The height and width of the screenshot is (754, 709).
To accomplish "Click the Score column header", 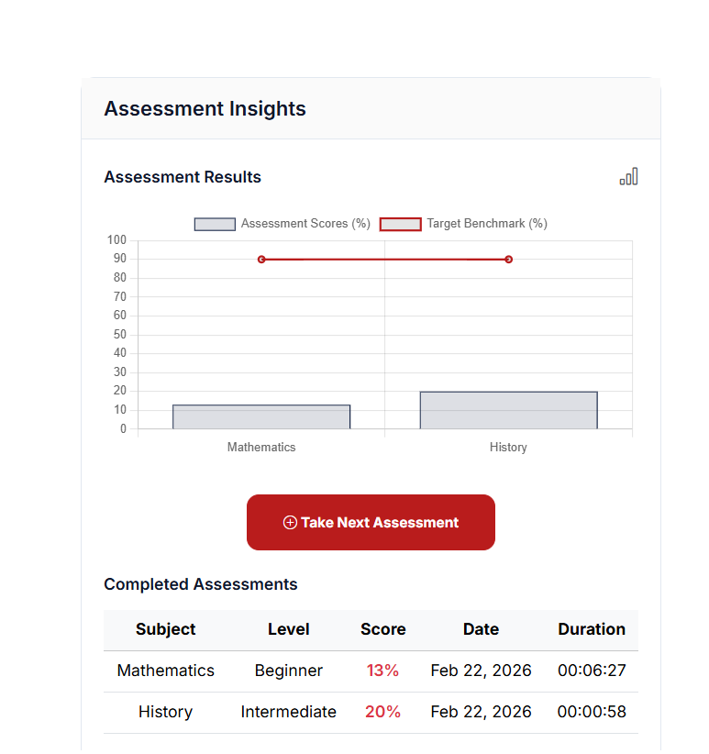I will (x=383, y=629).
